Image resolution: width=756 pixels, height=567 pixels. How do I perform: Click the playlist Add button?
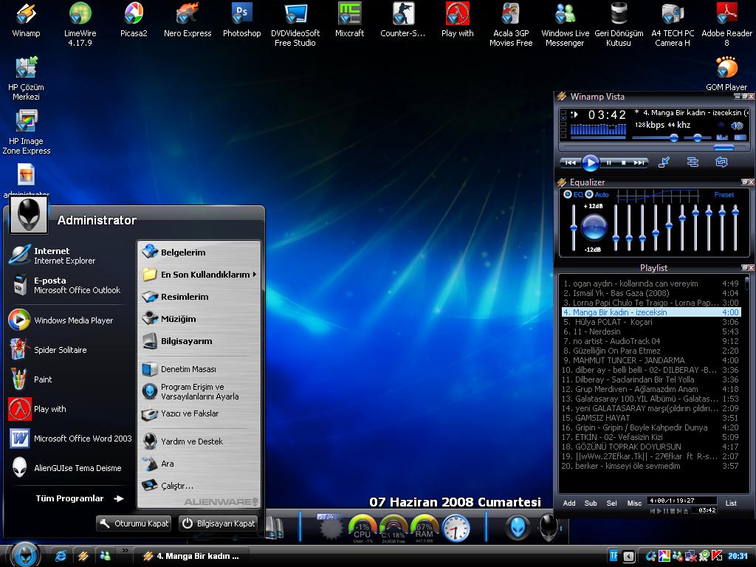pyautogui.click(x=569, y=503)
